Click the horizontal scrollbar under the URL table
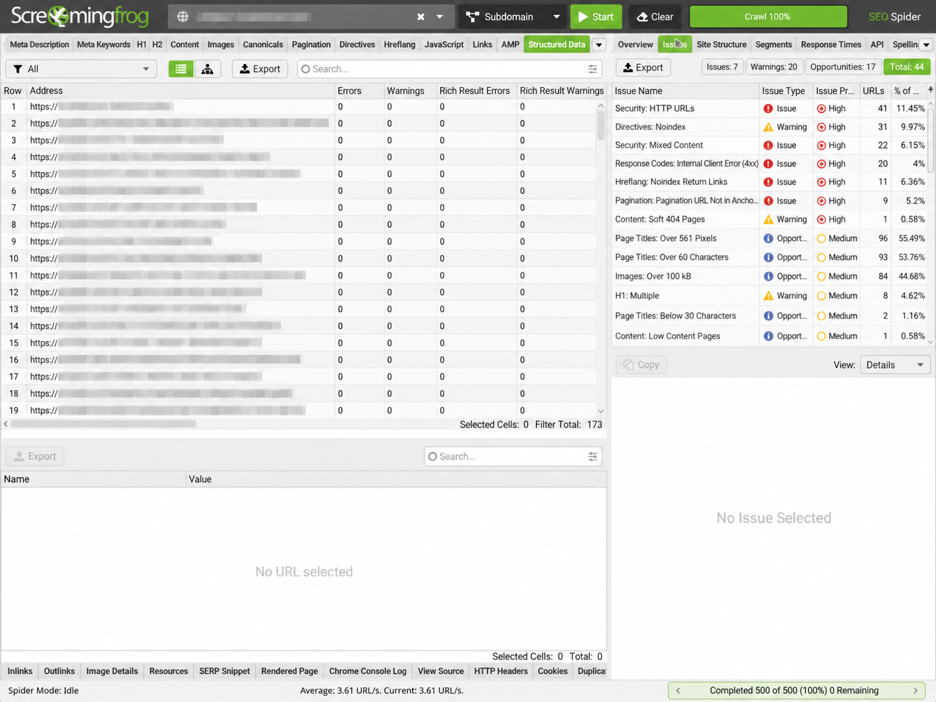 click(x=103, y=424)
